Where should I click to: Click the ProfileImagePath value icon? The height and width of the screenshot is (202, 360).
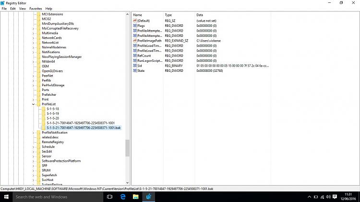pos(135,41)
